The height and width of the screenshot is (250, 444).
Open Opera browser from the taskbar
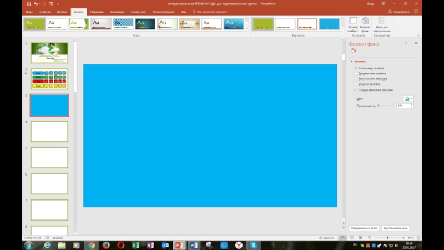121,244
